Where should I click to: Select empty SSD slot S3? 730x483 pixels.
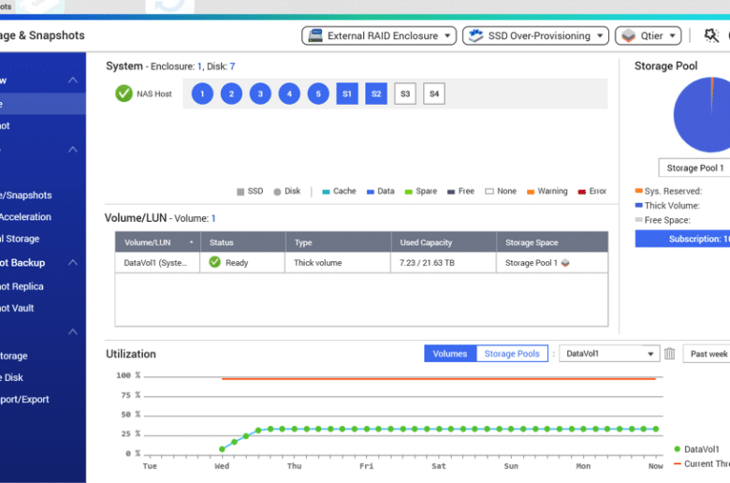tap(405, 94)
